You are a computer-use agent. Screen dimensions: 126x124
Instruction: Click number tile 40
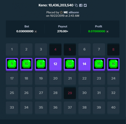113,108
